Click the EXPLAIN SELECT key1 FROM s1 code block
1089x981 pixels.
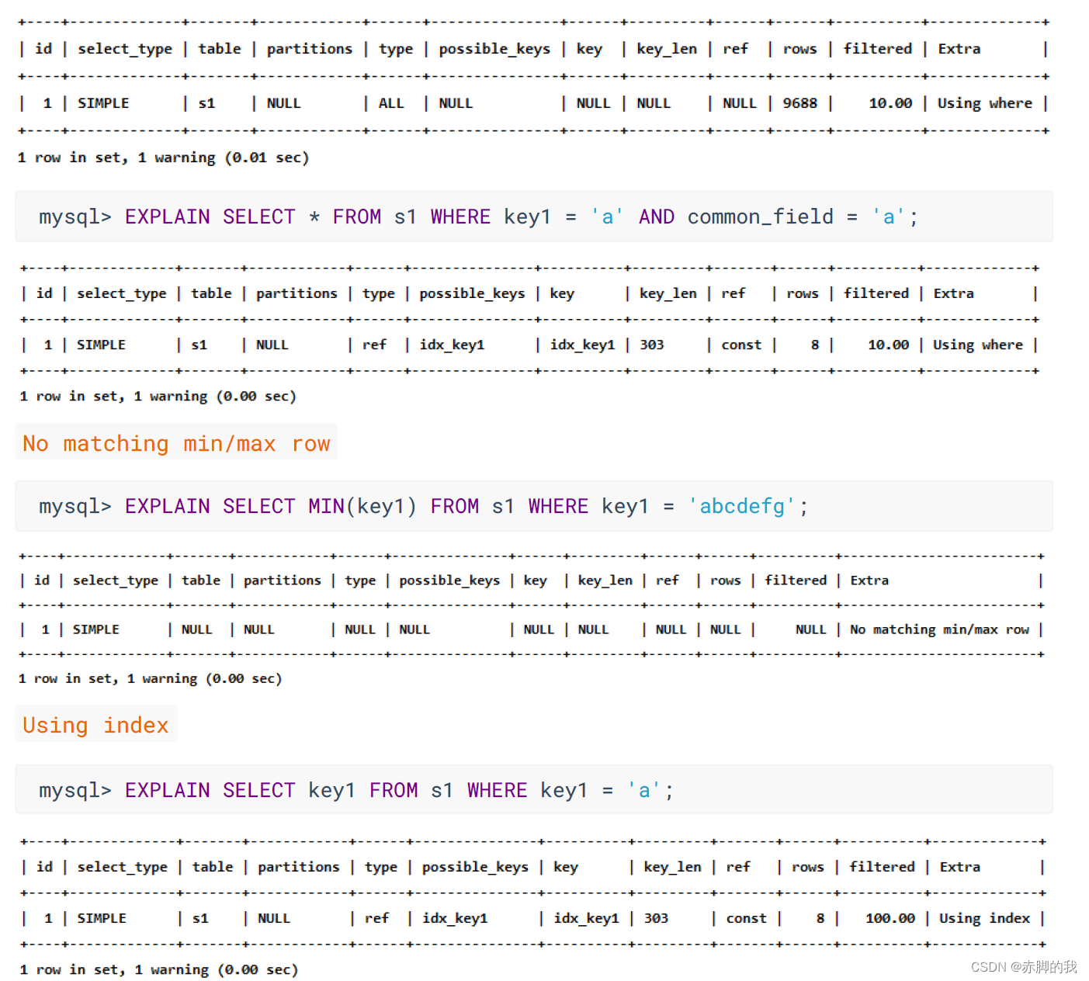(x=534, y=789)
